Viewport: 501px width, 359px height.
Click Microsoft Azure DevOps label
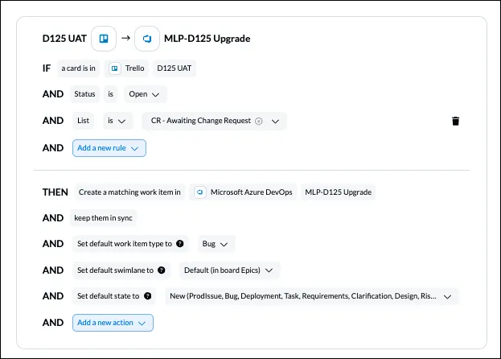coord(252,192)
